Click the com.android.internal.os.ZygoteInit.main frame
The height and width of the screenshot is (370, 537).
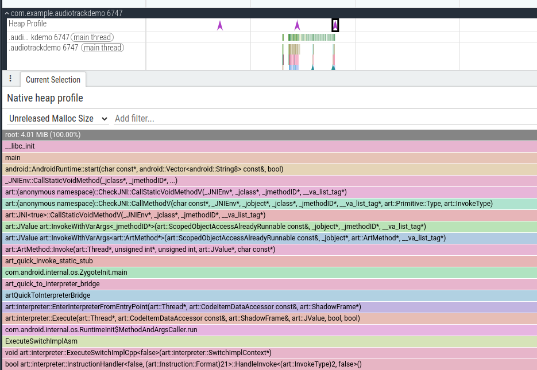tap(269, 272)
